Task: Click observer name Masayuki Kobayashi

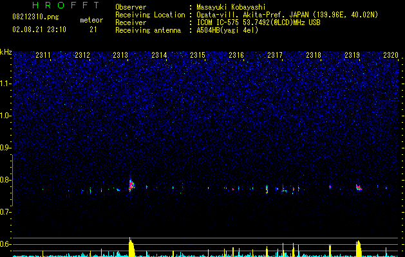Action: [x=231, y=7]
